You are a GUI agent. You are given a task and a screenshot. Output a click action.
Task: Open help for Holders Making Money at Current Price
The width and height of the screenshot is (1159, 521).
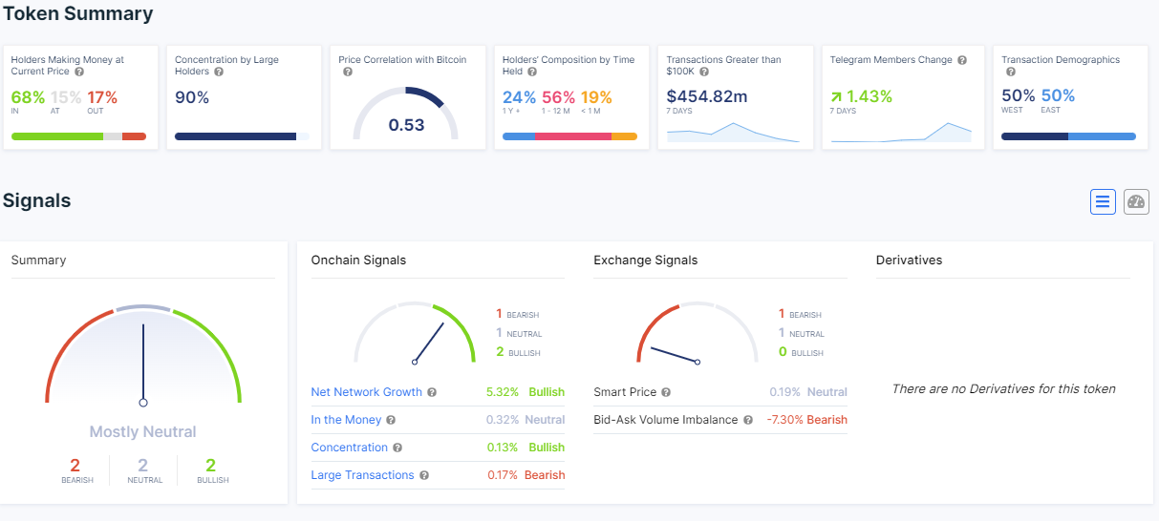pyautogui.click(x=79, y=72)
